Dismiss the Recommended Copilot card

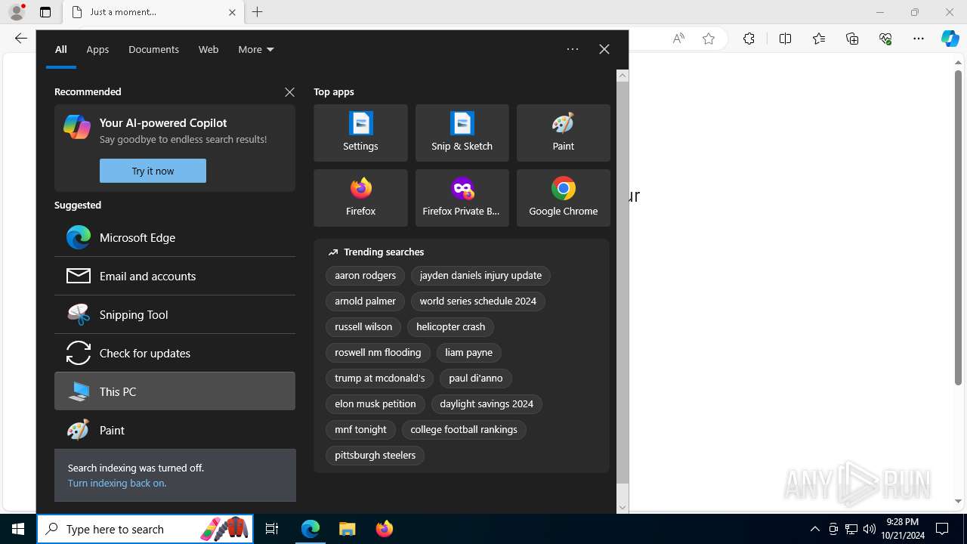(x=289, y=91)
